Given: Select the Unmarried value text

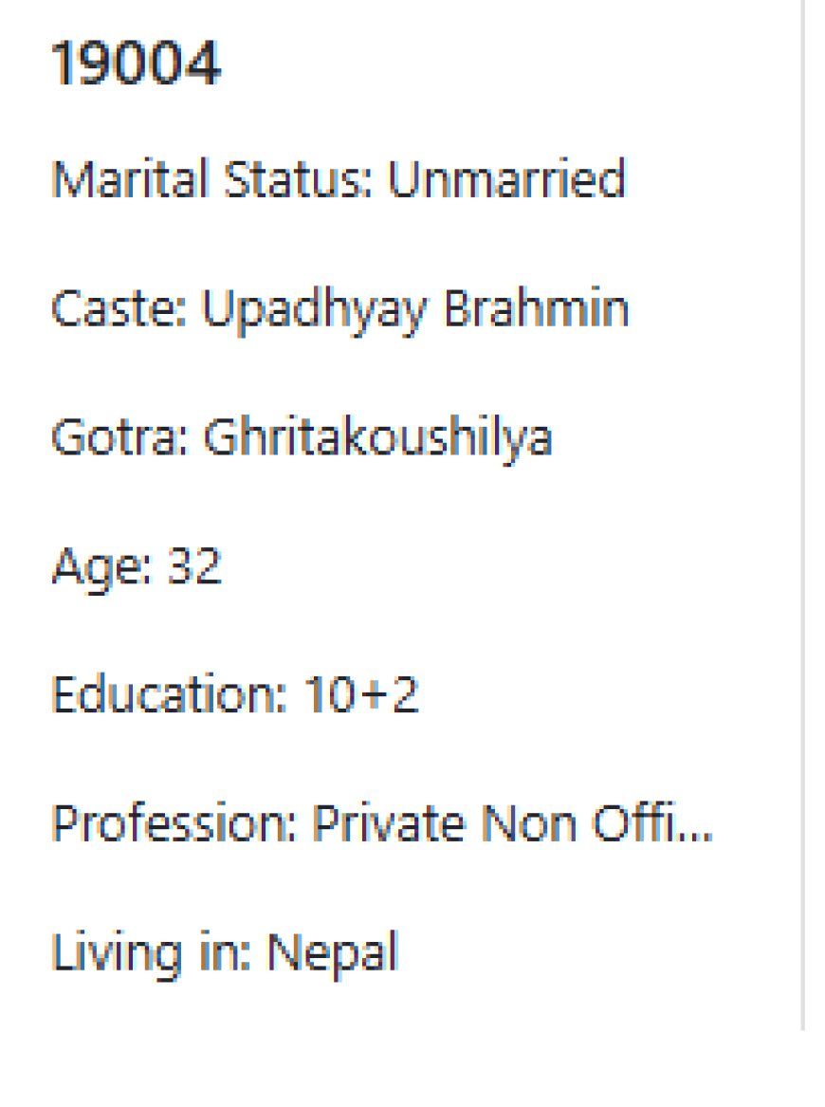Looking at the screenshot, I should tap(506, 178).
